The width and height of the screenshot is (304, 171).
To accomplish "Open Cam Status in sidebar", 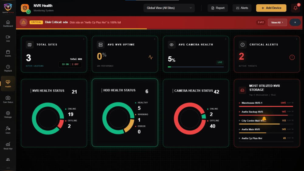I will 8,99.
